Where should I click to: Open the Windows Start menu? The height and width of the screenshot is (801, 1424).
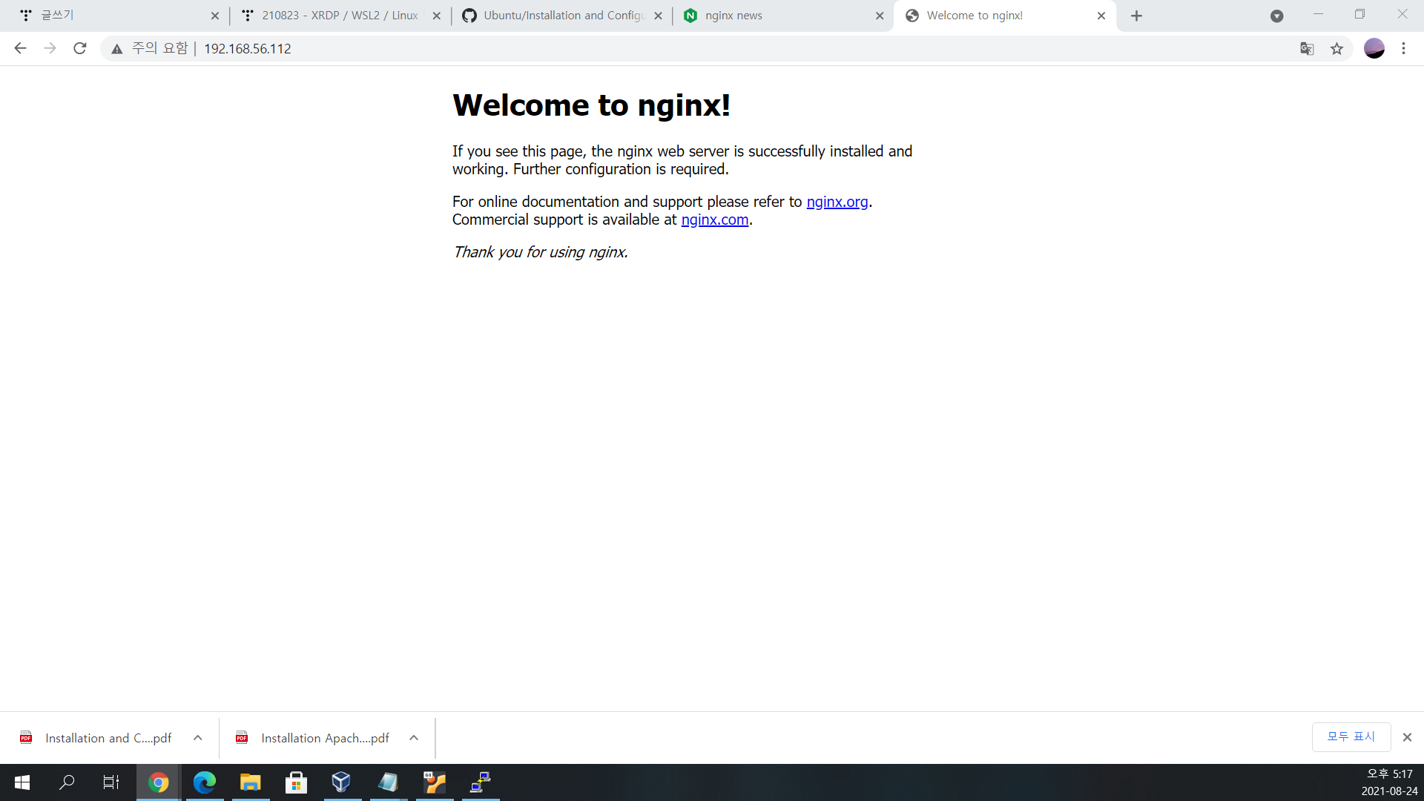[22, 782]
